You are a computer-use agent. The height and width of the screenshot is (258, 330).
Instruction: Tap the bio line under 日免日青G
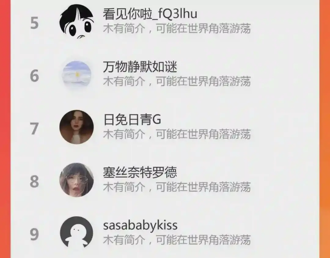[x=177, y=134]
